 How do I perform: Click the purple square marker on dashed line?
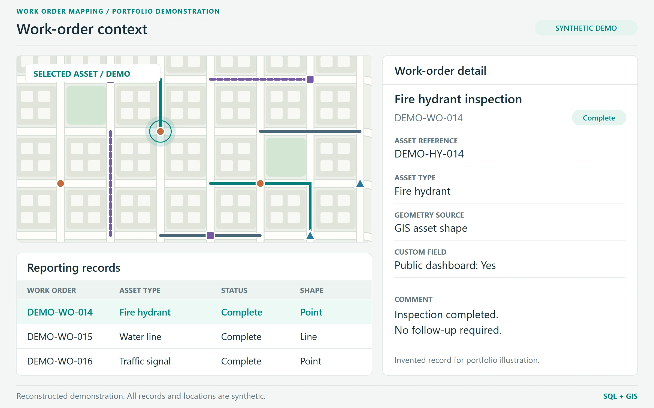(x=310, y=79)
